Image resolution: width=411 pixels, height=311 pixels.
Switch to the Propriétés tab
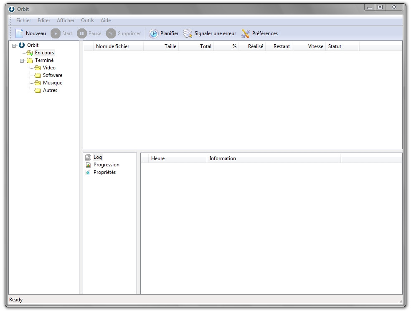click(104, 172)
